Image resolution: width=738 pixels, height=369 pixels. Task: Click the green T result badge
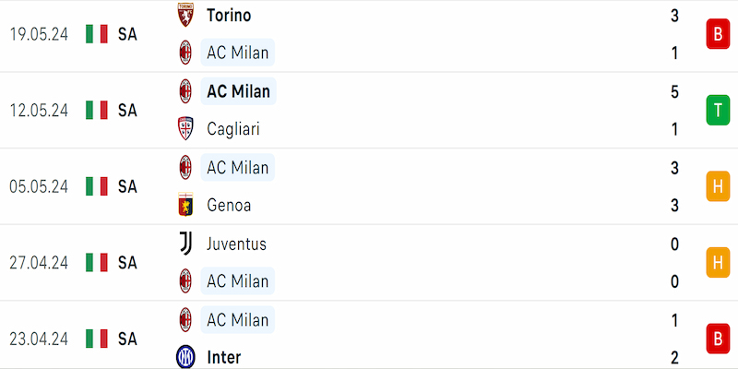(x=718, y=110)
